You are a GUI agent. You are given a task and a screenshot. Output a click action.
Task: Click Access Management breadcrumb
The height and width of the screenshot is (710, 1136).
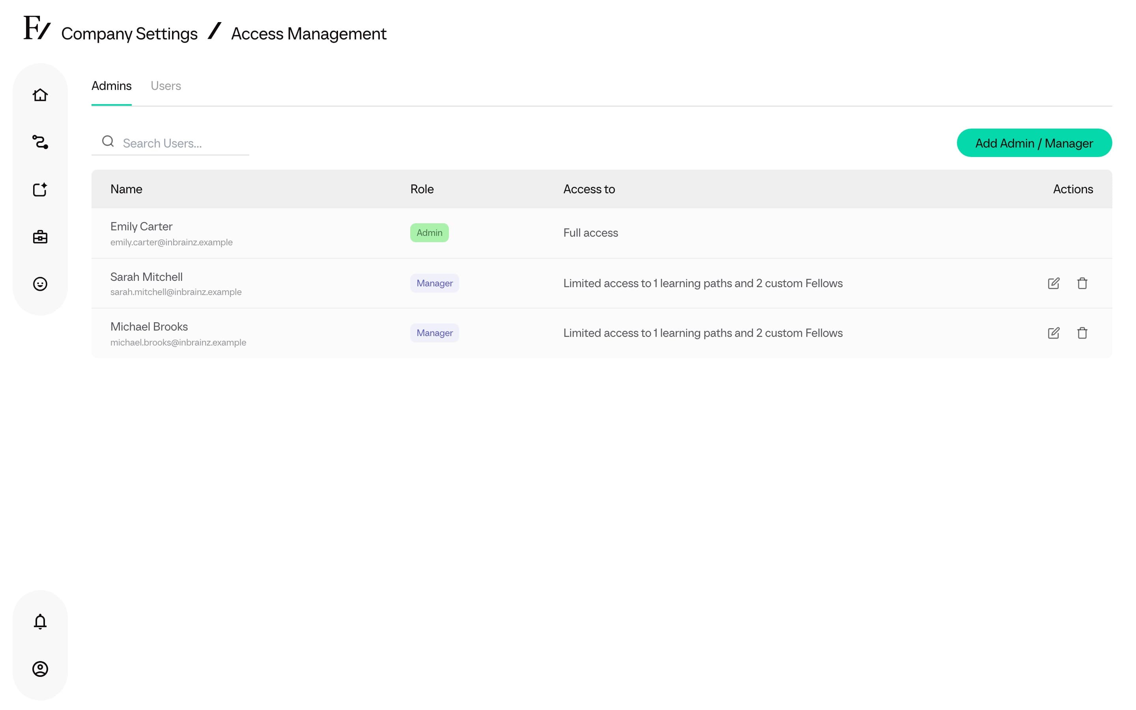pyautogui.click(x=308, y=34)
